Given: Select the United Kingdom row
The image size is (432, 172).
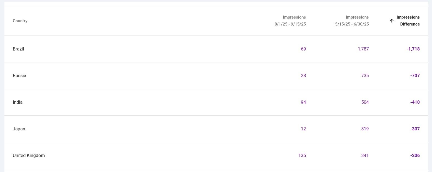Looking at the screenshot, I should point(29,156).
